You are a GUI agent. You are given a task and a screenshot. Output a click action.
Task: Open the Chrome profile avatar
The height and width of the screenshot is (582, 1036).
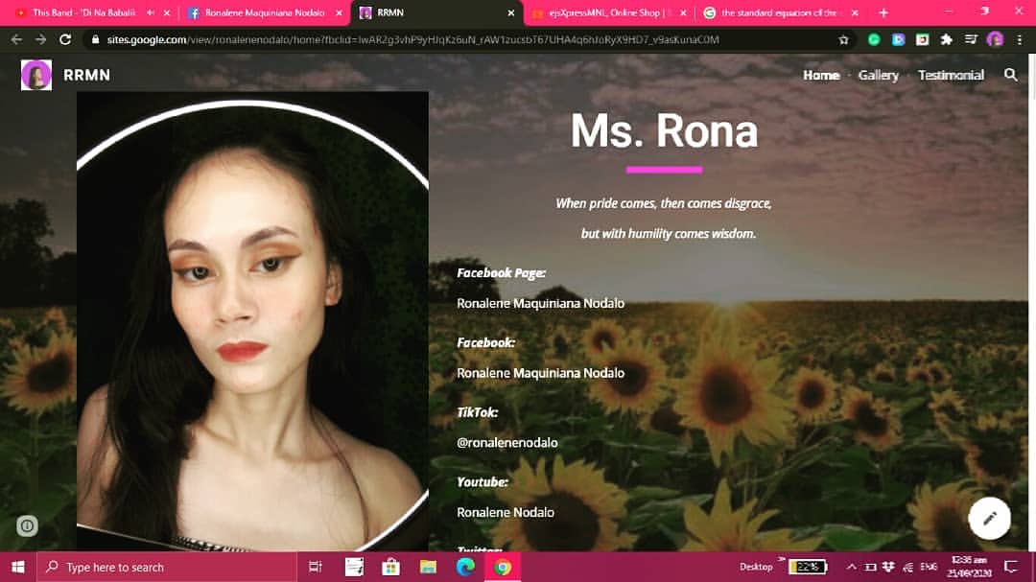995,39
